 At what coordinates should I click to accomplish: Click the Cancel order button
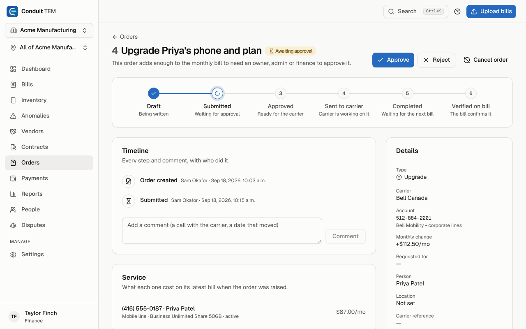click(486, 60)
